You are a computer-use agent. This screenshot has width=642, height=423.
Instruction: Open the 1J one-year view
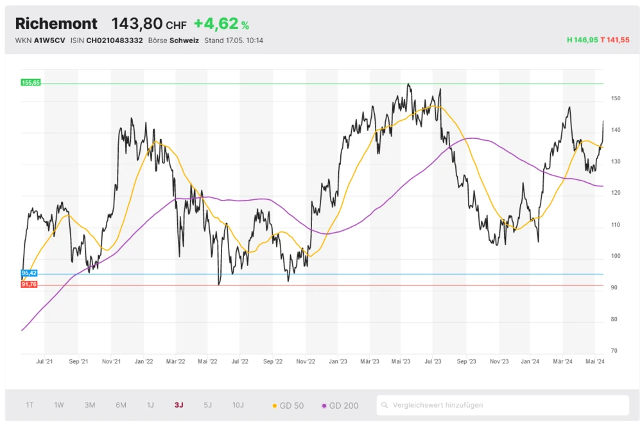point(150,405)
